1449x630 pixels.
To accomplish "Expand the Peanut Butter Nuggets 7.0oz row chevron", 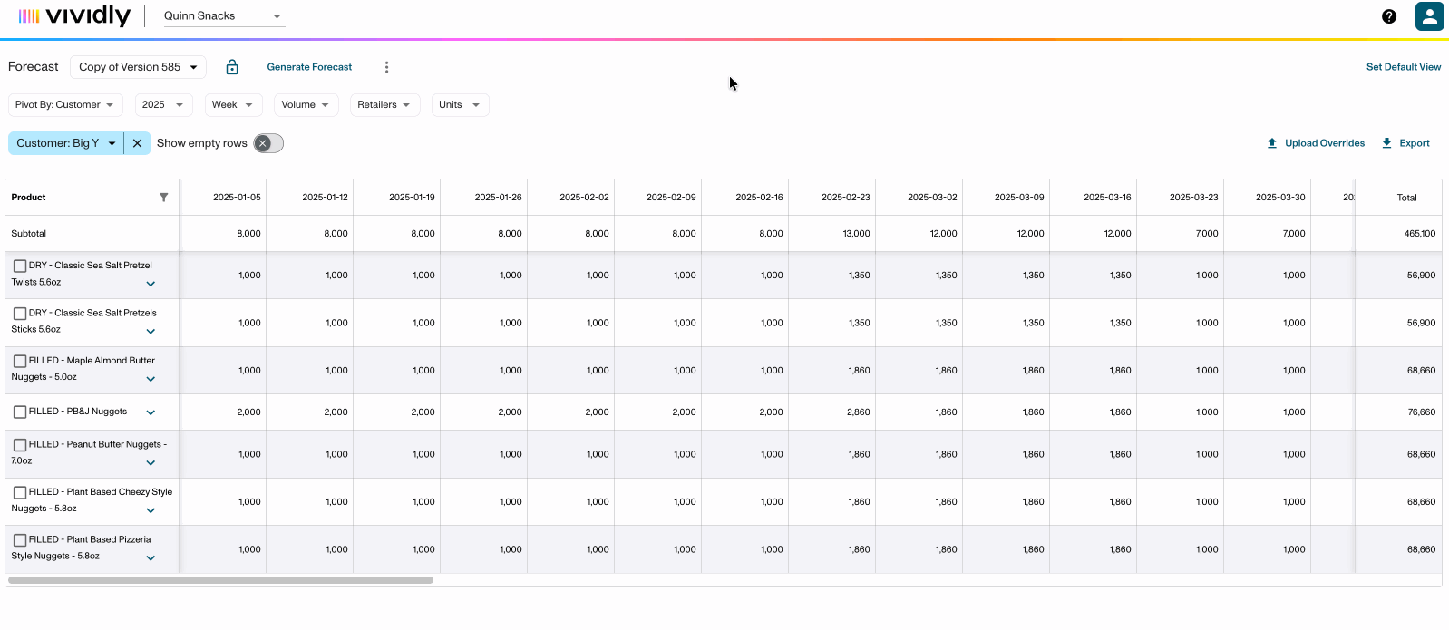I will coord(151,463).
